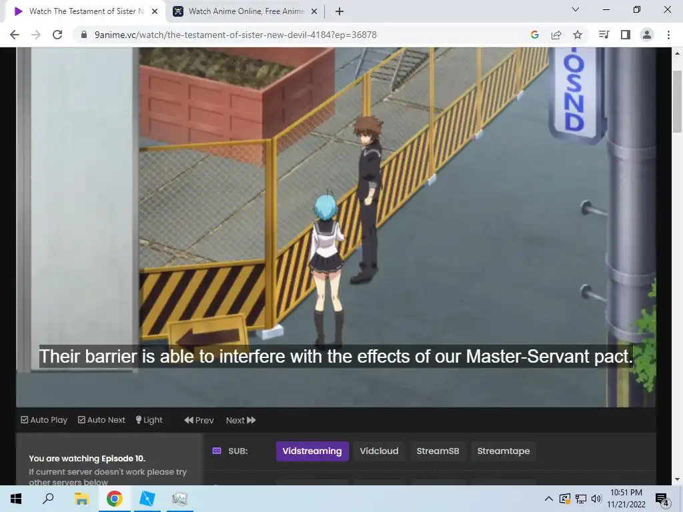Open Chrome three-dot menu

click(x=668, y=35)
